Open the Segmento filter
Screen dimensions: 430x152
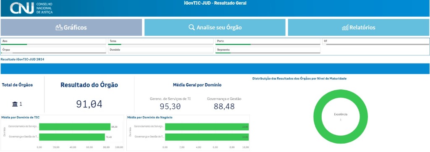(x=268, y=50)
